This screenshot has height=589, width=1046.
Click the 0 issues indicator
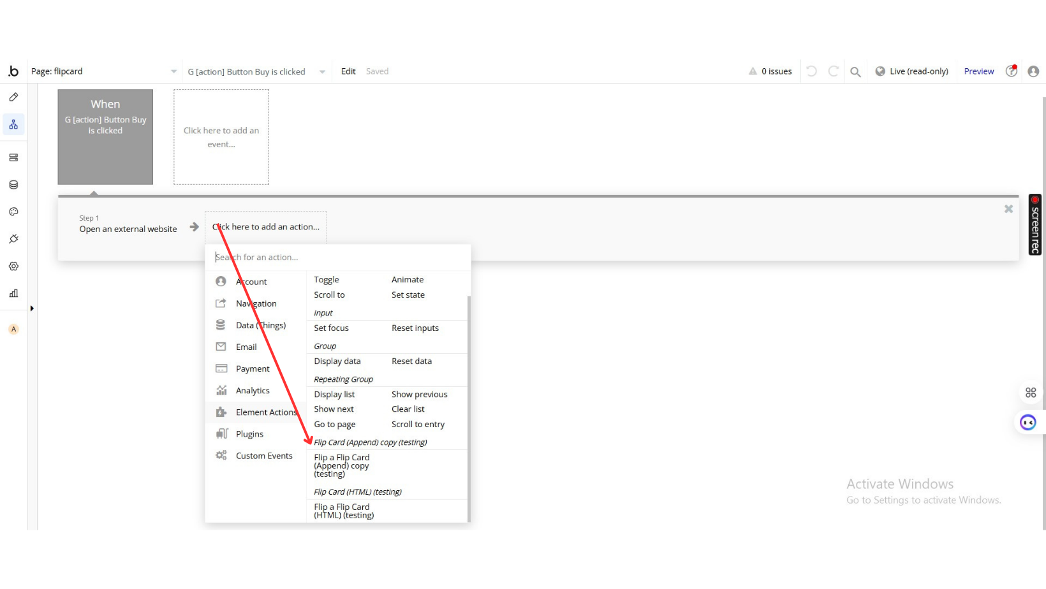click(x=770, y=71)
